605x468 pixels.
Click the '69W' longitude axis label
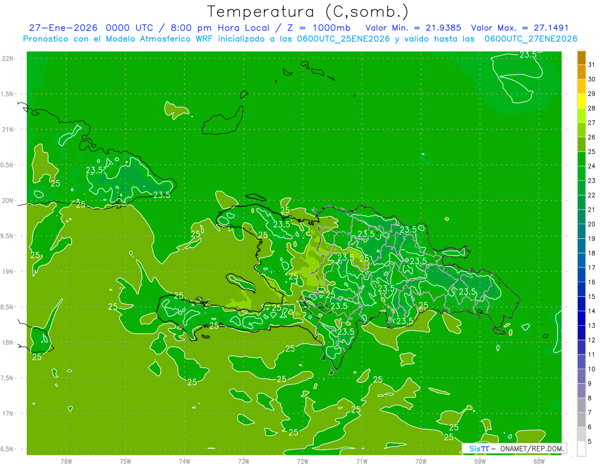click(x=480, y=461)
